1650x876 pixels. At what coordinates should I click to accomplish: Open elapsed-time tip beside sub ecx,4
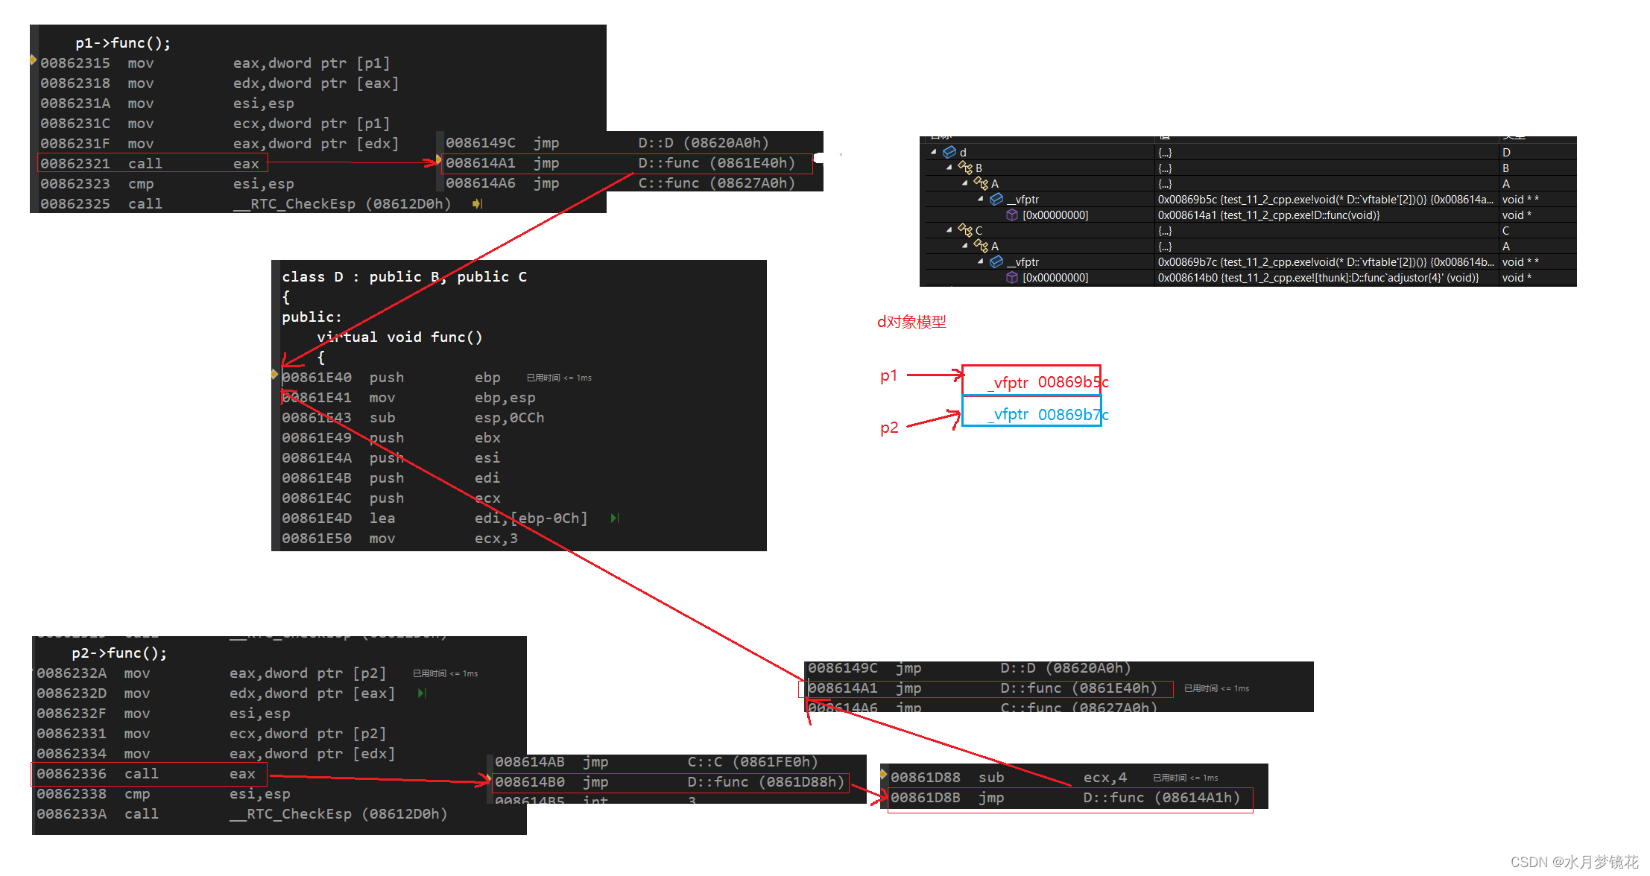click(1186, 778)
